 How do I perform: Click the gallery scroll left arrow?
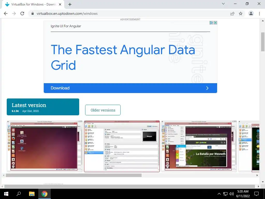tap(4, 175)
